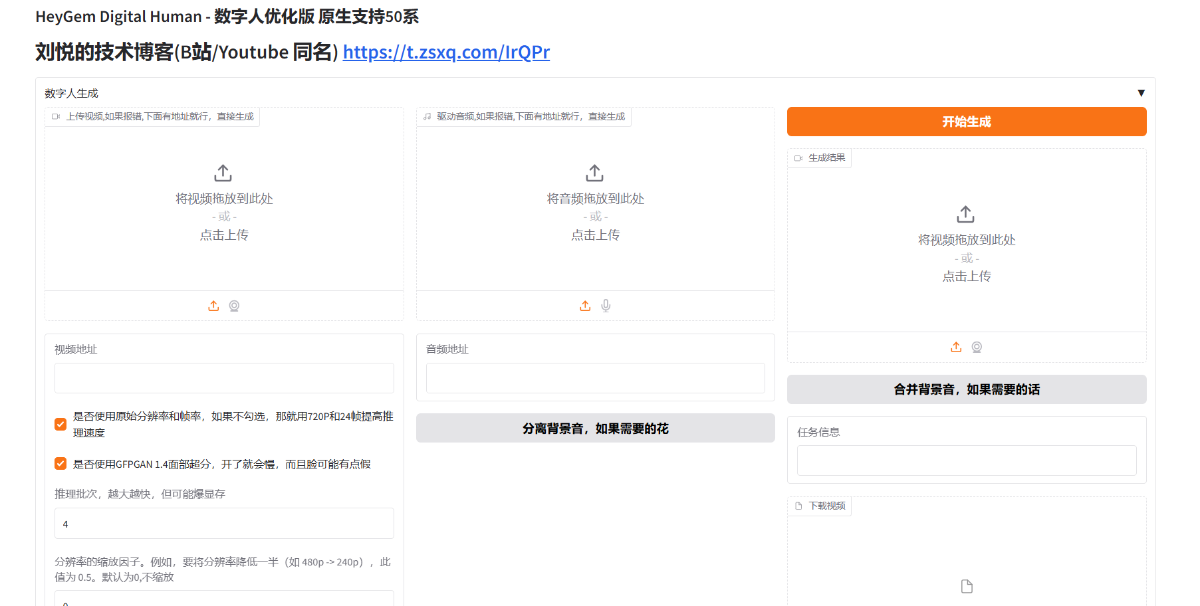The width and height of the screenshot is (1200, 606).
Task: Click upload-file icon under driving audio panel
Action: [x=585, y=306]
